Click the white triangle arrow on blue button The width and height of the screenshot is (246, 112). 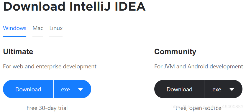80,89
